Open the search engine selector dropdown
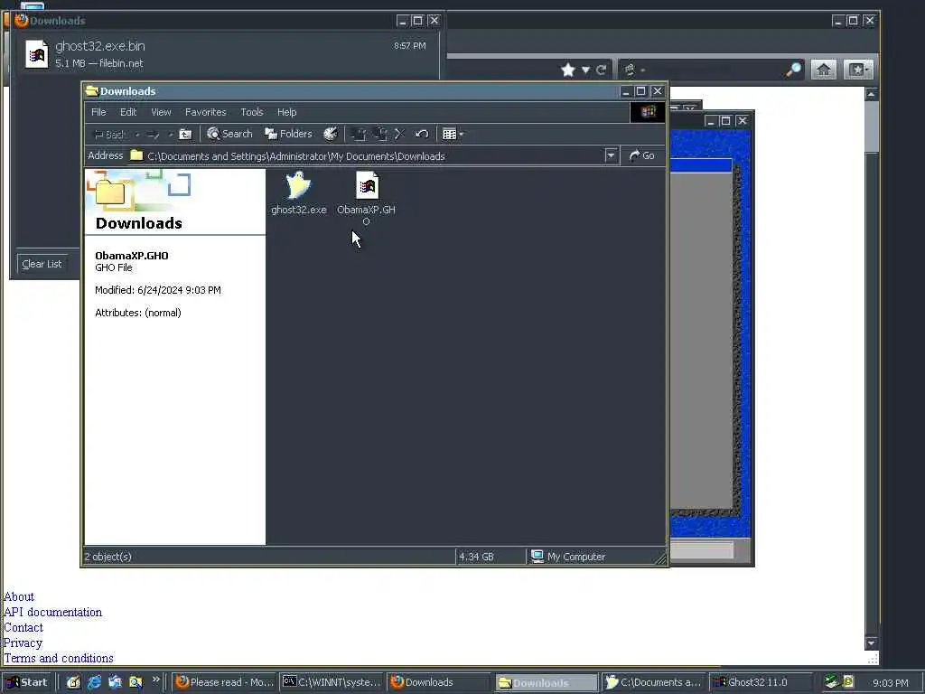 point(642,70)
